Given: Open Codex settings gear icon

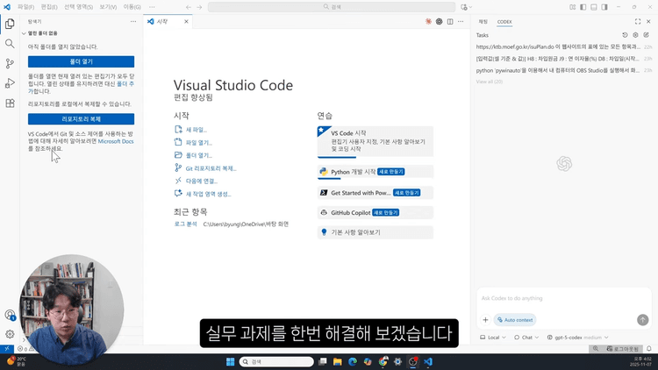Looking at the screenshot, I should (636, 35).
